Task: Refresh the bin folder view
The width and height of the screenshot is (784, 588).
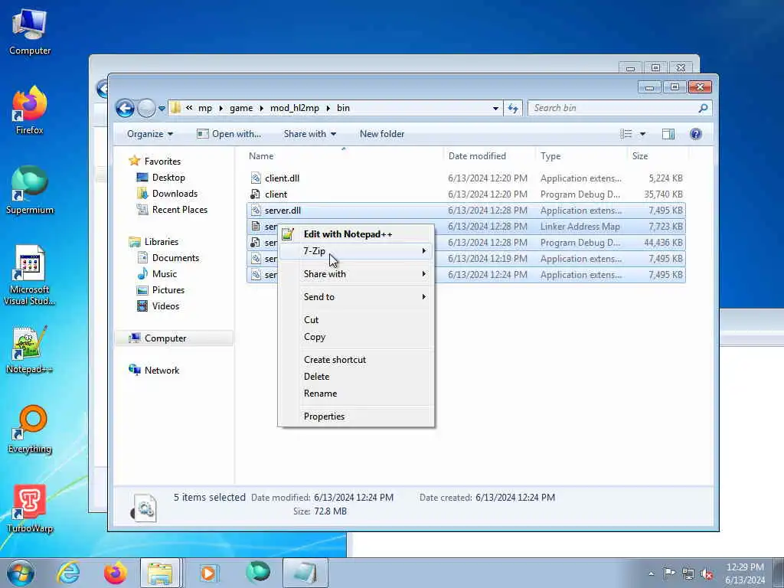Action: (x=513, y=108)
